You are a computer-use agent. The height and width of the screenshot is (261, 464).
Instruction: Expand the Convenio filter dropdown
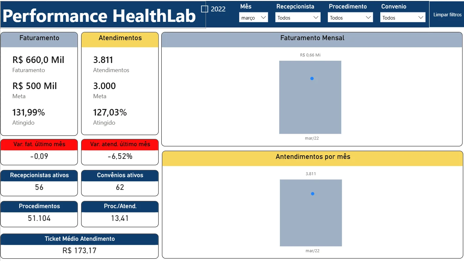click(403, 18)
